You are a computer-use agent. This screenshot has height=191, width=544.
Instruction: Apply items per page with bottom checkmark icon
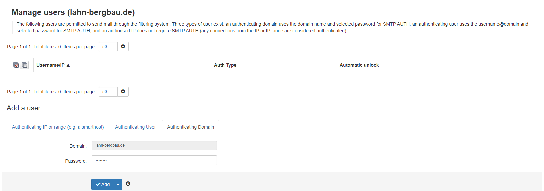coord(123,92)
